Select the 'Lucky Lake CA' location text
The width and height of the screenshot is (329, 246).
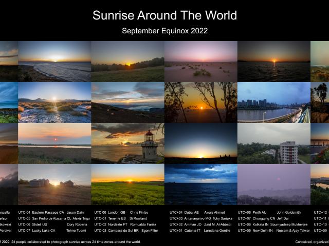[44, 231]
